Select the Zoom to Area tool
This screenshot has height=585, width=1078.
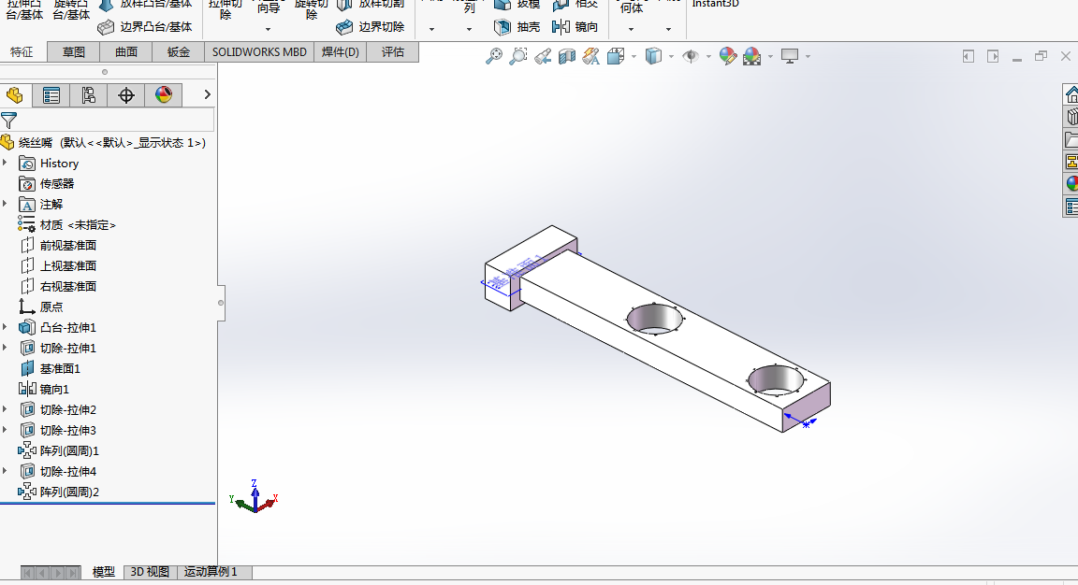pyautogui.click(x=517, y=56)
